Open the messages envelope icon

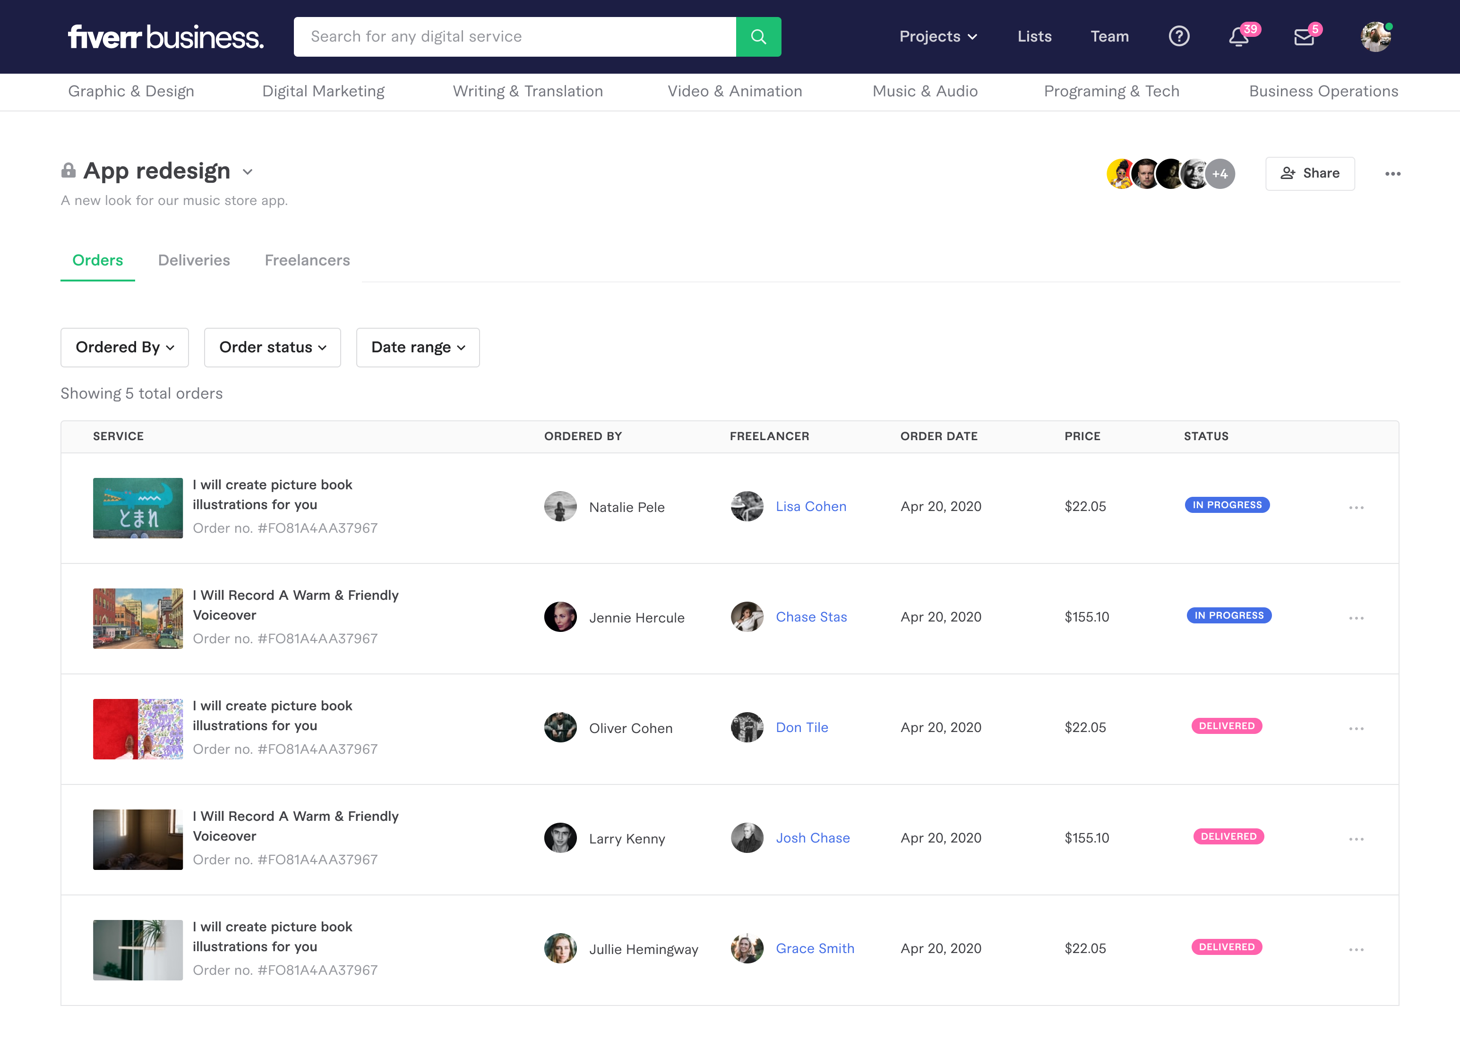[1304, 37]
